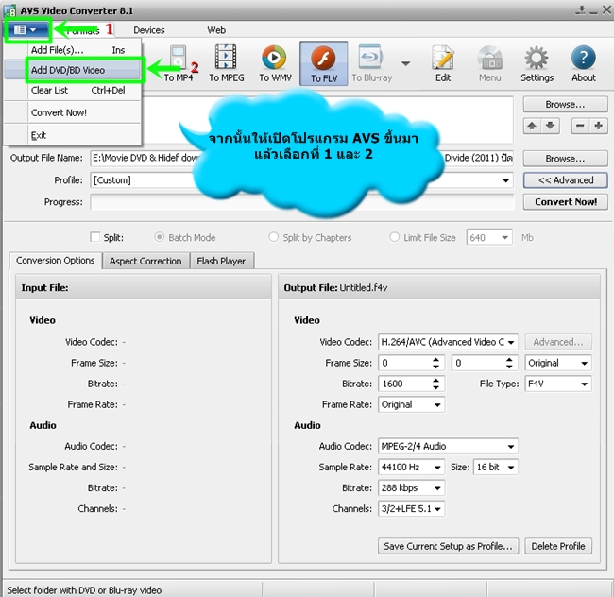Click the Output File Name field
Viewport: 614px width, 597px height.
pos(302,158)
